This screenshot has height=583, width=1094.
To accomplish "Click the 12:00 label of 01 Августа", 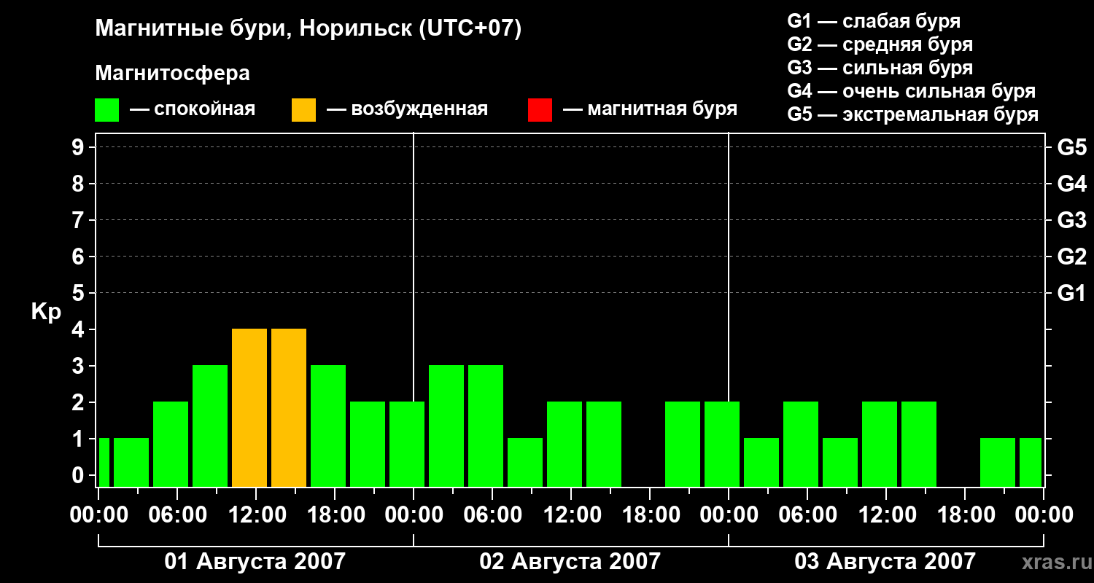I will 256,514.
